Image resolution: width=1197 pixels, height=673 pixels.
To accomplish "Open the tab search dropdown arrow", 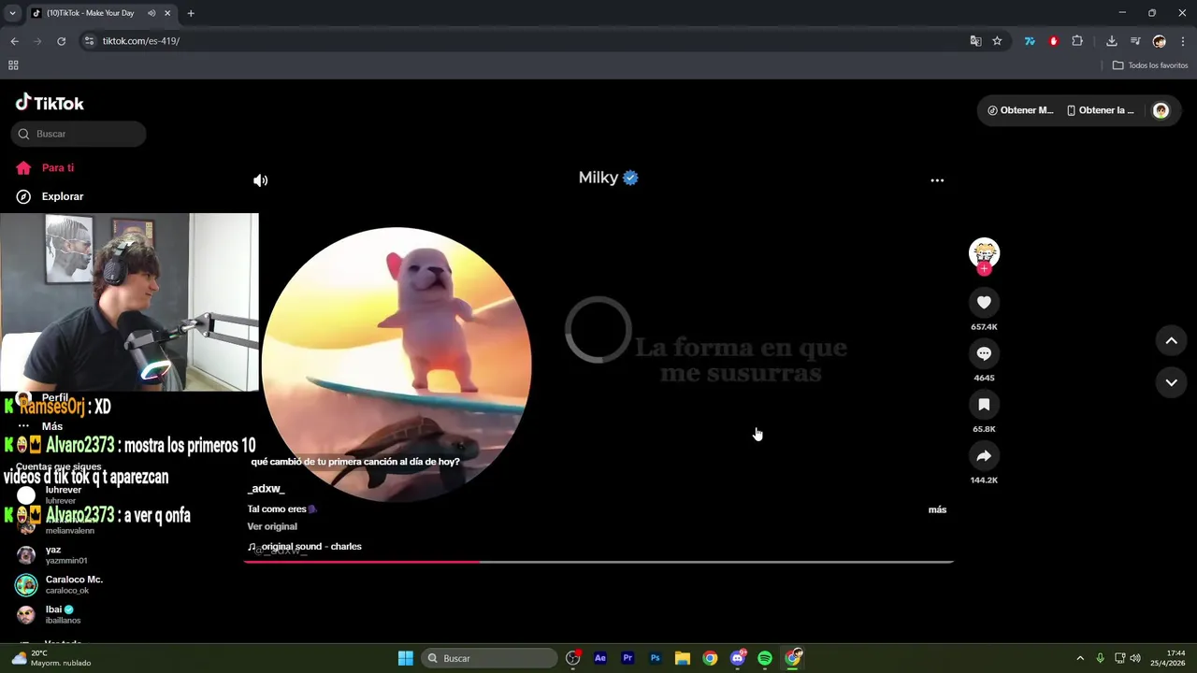I will [x=12, y=13].
